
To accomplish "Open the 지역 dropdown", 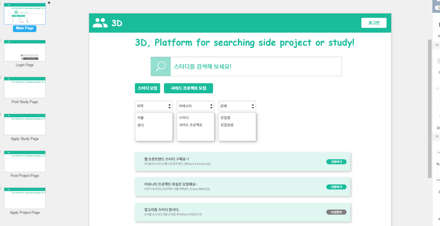I will click(154, 106).
